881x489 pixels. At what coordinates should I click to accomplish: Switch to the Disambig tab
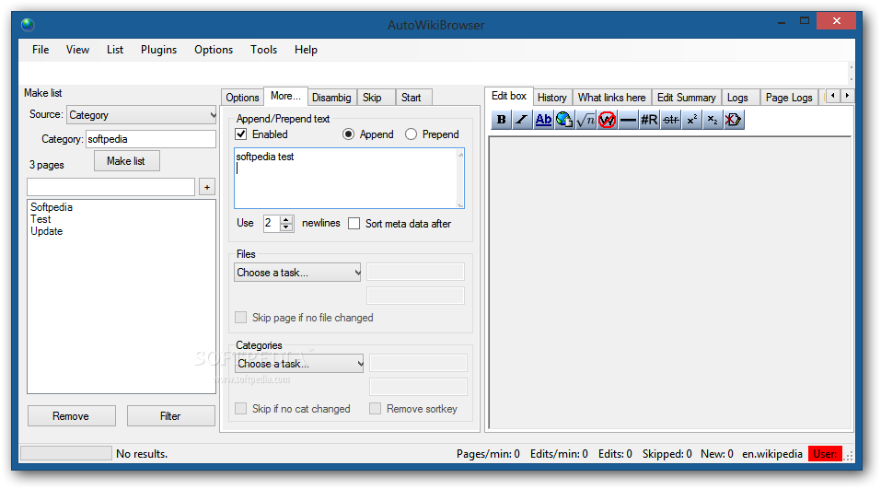(331, 98)
